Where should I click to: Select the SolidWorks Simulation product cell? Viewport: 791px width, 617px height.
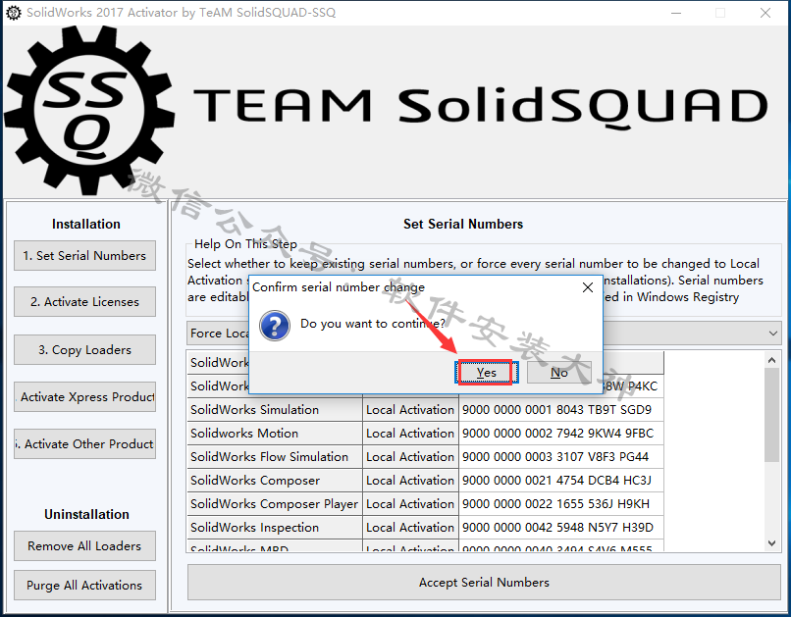click(275, 409)
